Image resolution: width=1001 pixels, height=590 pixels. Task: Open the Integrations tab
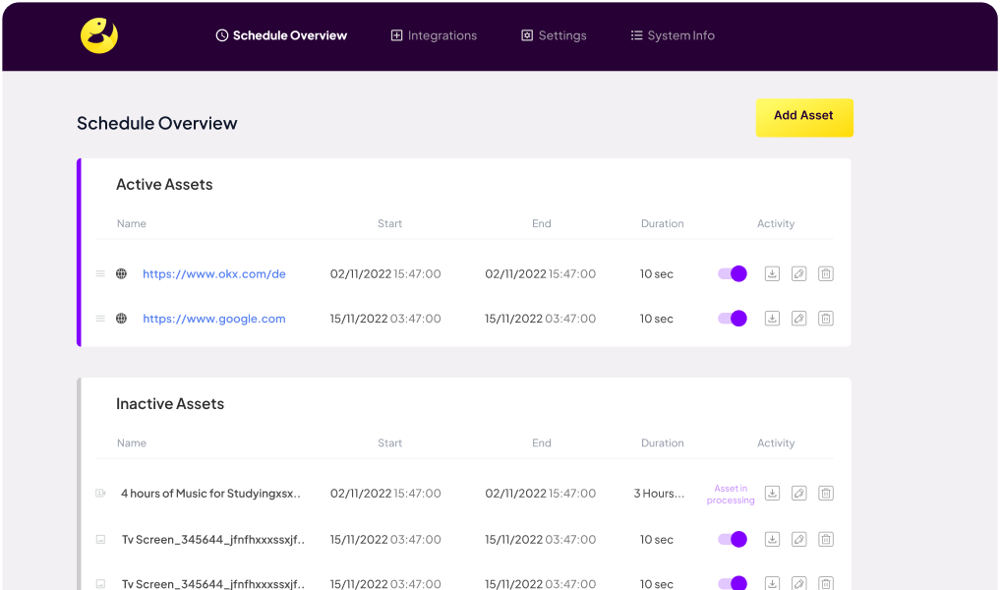point(434,35)
